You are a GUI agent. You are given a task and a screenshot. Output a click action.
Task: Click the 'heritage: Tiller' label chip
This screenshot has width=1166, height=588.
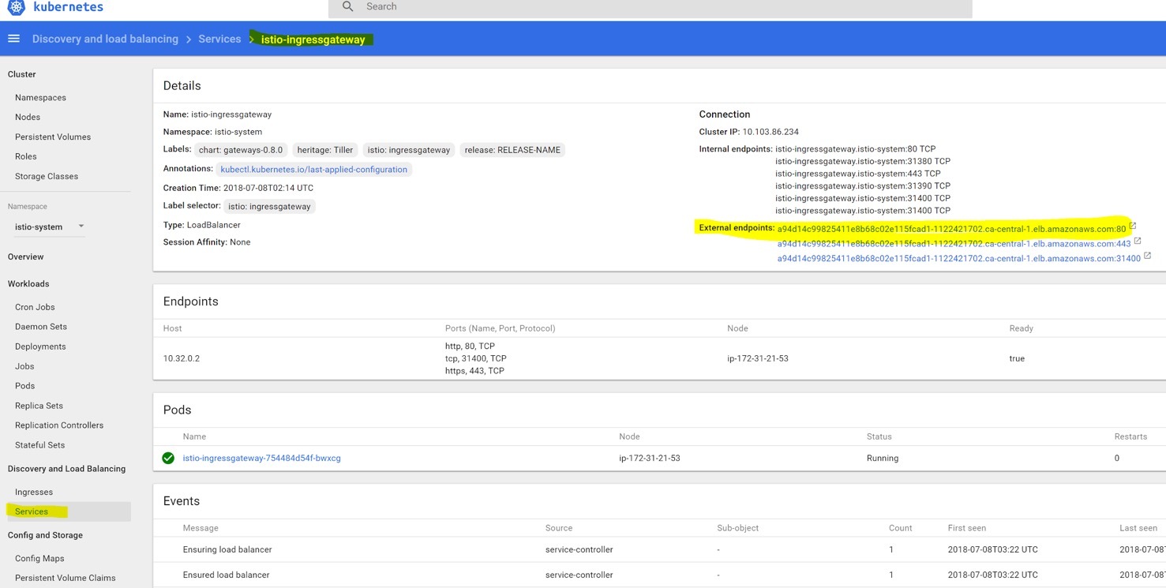(x=326, y=150)
